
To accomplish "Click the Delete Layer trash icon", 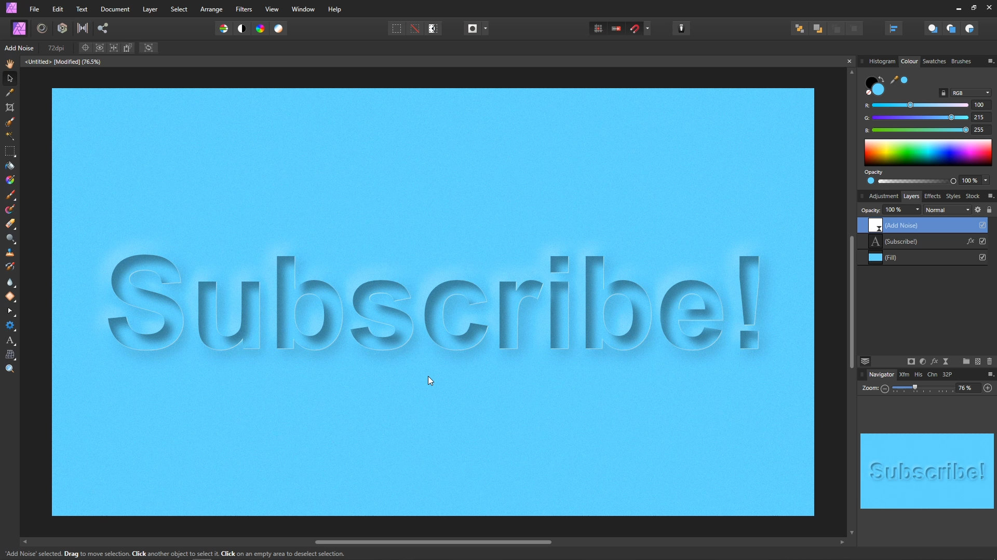I will point(989,361).
